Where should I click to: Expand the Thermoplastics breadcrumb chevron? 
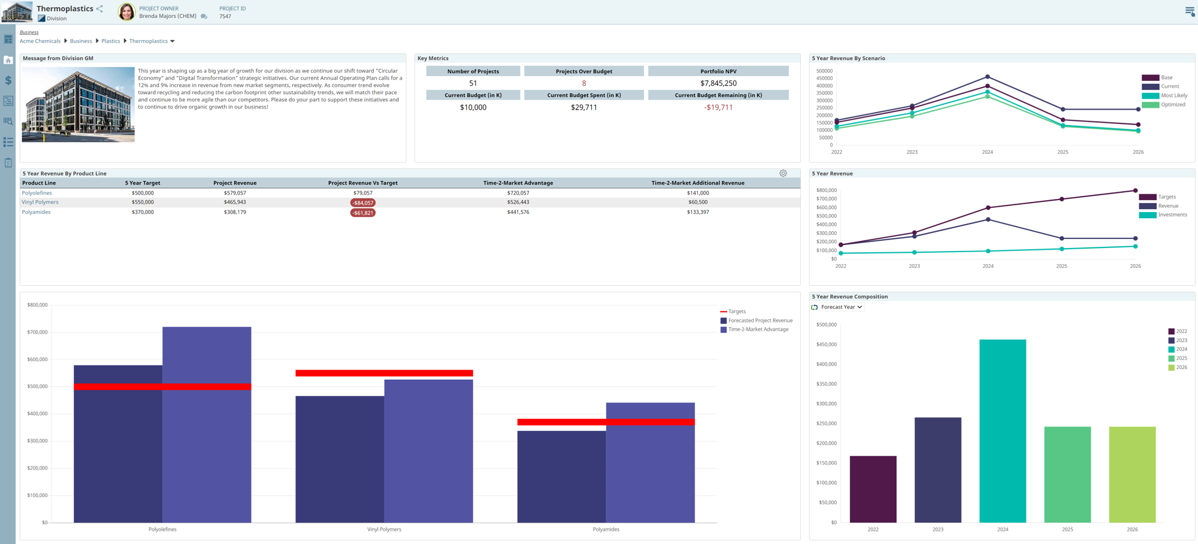click(173, 41)
